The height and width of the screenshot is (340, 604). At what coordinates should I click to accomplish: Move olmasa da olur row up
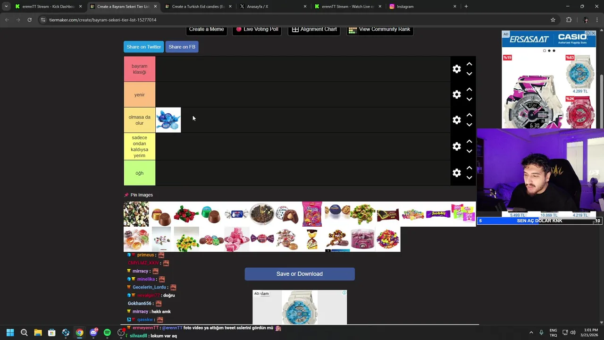click(469, 115)
